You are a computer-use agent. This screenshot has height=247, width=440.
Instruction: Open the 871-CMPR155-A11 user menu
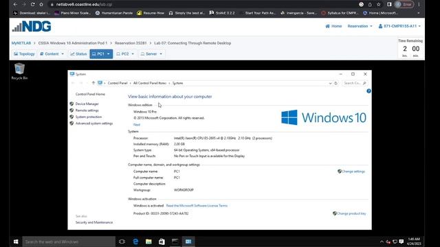[x=399, y=26]
